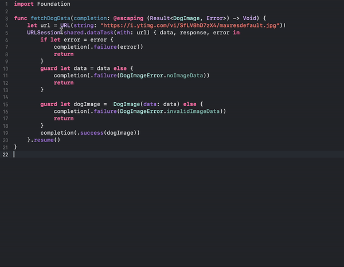Click 'else' keyword on line 15
344x267 pixels.
point(190,104)
